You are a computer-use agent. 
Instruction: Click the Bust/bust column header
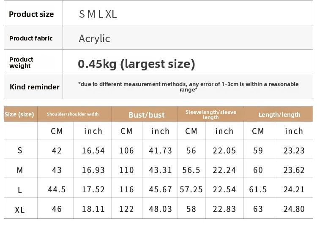pyautogui.click(x=146, y=115)
